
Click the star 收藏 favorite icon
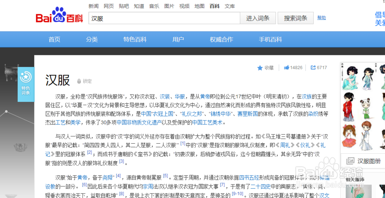click(x=260, y=68)
